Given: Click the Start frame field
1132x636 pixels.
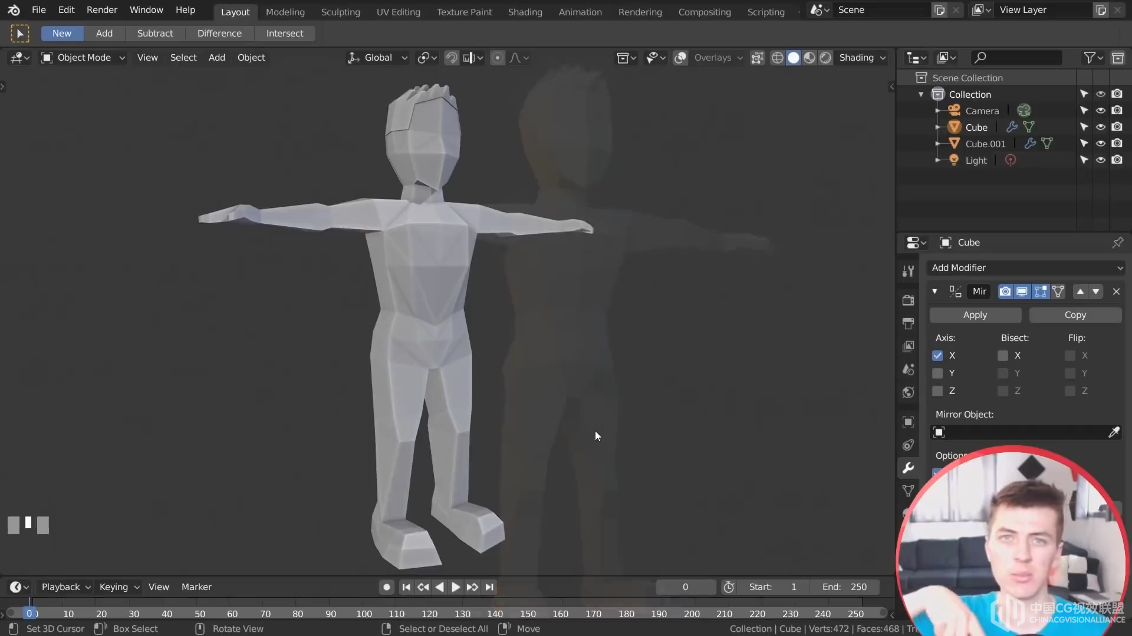Looking at the screenshot, I should point(773,587).
